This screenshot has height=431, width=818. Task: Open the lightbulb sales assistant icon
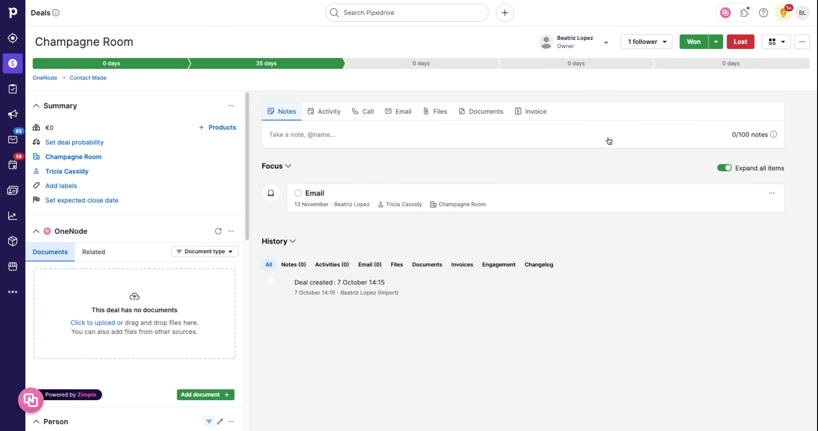click(783, 13)
